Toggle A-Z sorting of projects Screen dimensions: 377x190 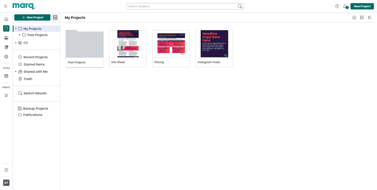[x=370, y=17]
